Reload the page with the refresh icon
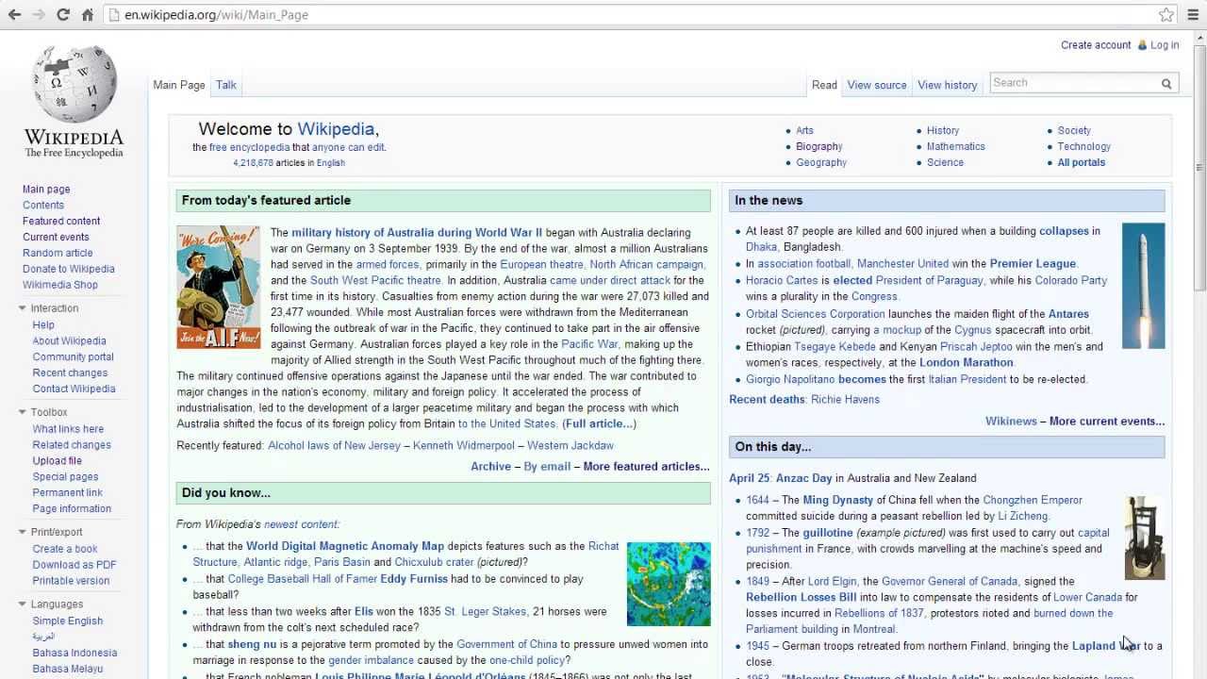1207x679 pixels. [63, 15]
